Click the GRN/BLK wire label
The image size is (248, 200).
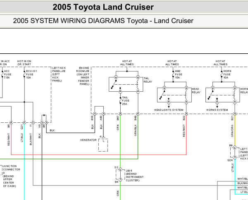point(136,131)
